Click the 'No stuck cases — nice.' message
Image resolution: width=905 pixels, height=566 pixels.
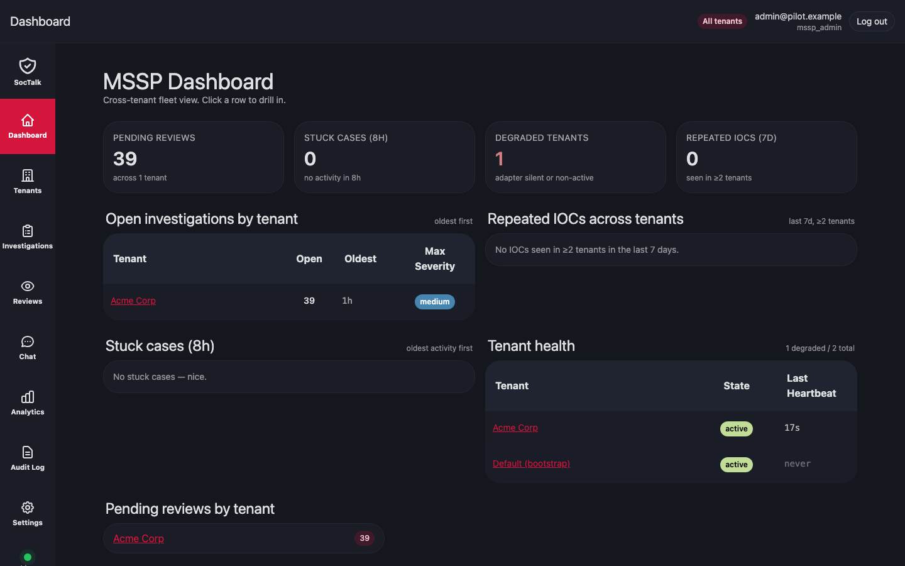(160, 377)
